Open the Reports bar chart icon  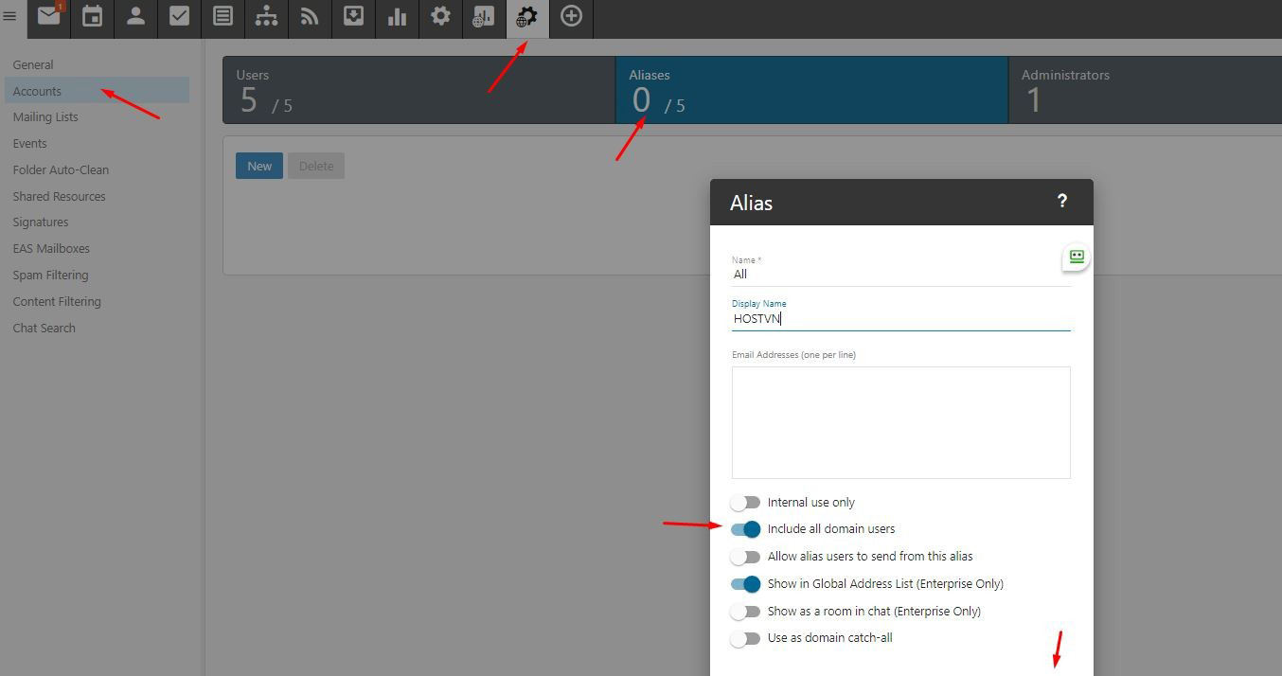click(x=397, y=17)
